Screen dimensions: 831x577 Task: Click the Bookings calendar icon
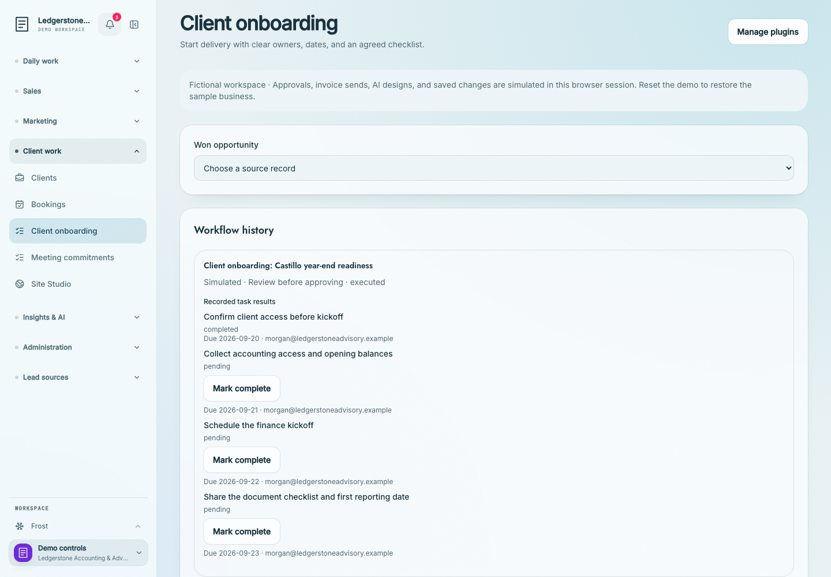point(20,204)
